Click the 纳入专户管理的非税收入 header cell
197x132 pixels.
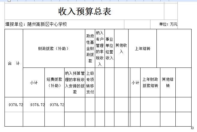100,49
